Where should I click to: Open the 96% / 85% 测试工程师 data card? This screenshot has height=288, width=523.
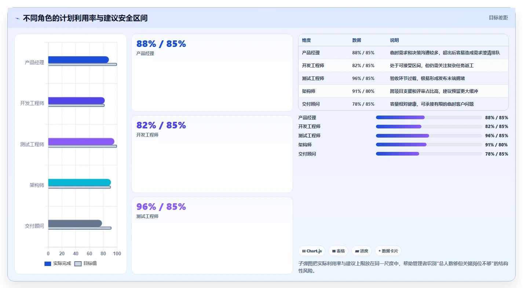click(x=212, y=236)
